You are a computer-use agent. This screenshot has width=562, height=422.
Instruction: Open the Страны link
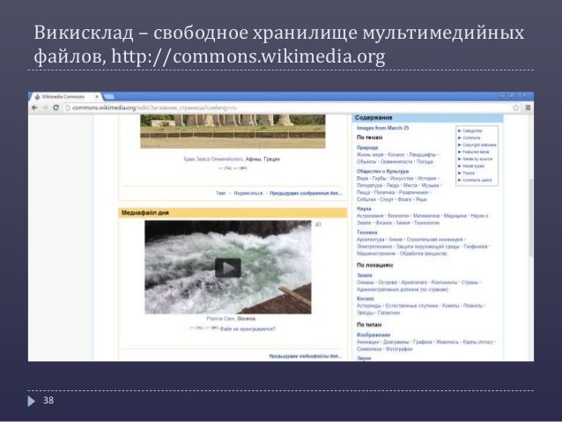pos(470,283)
